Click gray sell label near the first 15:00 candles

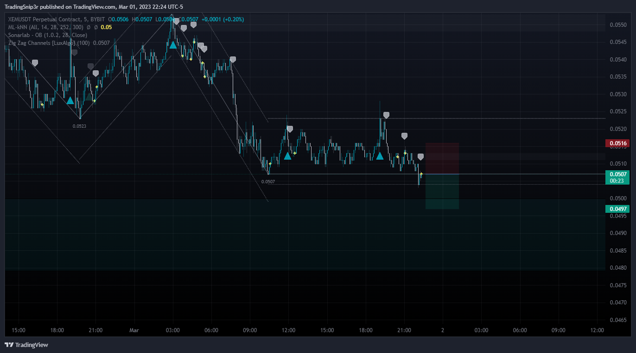[35, 63]
